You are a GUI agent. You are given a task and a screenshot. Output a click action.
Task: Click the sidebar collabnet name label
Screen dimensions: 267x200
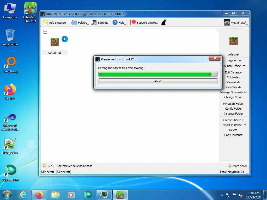click(233, 54)
